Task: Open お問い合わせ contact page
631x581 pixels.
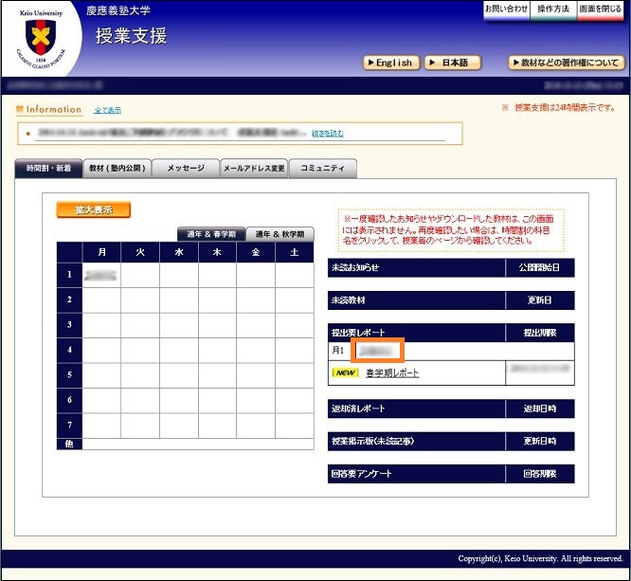Action: point(506,9)
